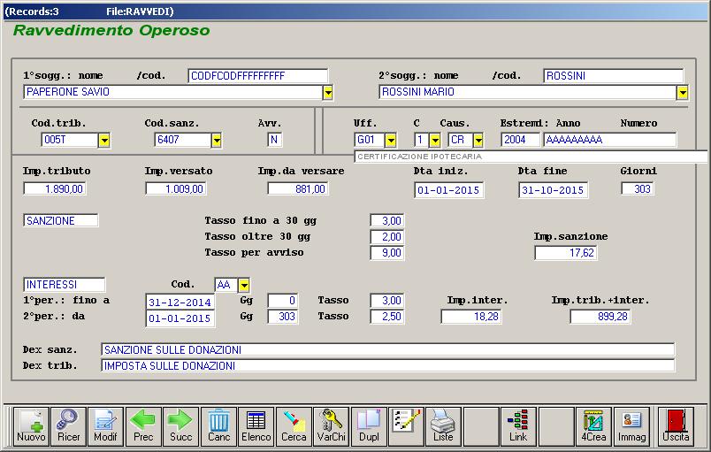This screenshot has height=452, width=711.
Task: Open the Ricer search tool
Action: coord(68,425)
